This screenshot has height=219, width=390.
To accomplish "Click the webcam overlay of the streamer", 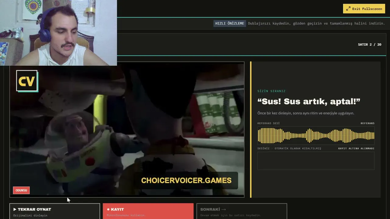I will 58,33.
